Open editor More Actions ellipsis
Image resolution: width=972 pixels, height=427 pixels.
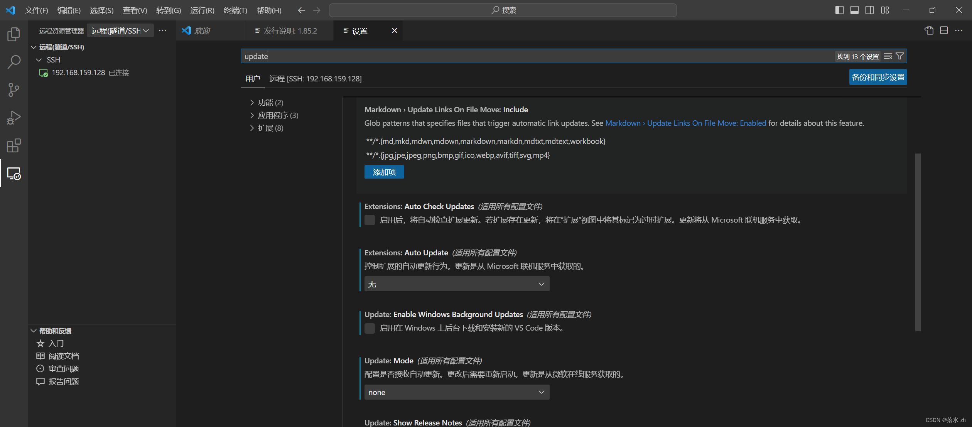tap(959, 30)
